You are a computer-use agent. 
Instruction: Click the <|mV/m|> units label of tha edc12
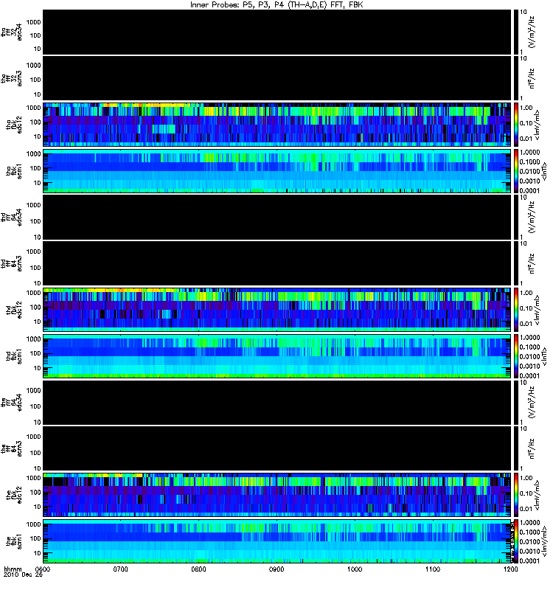[x=538, y=125]
